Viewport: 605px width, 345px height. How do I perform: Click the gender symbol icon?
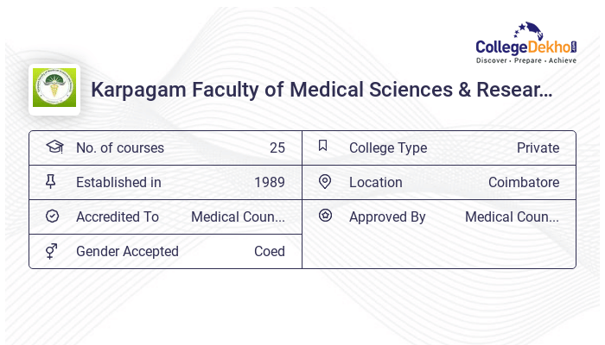click(52, 251)
